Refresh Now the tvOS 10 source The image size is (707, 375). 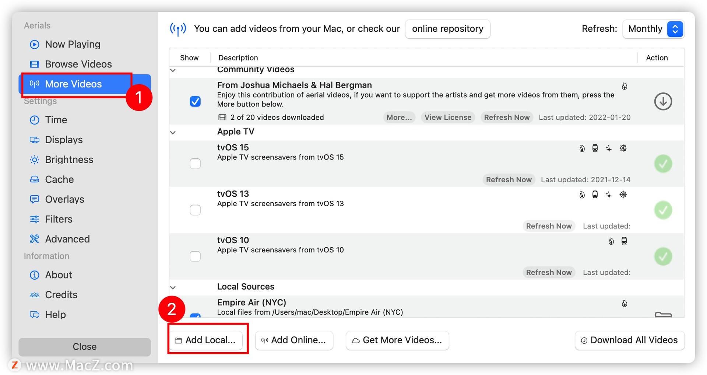pyautogui.click(x=549, y=273)
